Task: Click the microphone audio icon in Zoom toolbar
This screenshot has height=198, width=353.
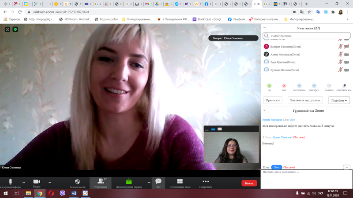Action: [10, 182]
